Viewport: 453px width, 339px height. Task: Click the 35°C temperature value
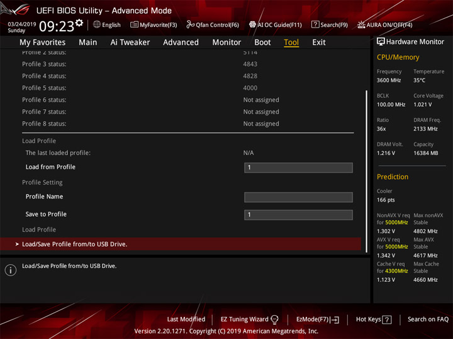click(419, 80)
